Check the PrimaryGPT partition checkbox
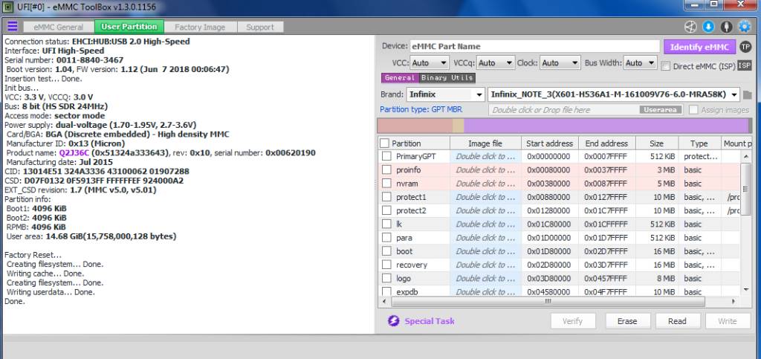 point(386,156)
